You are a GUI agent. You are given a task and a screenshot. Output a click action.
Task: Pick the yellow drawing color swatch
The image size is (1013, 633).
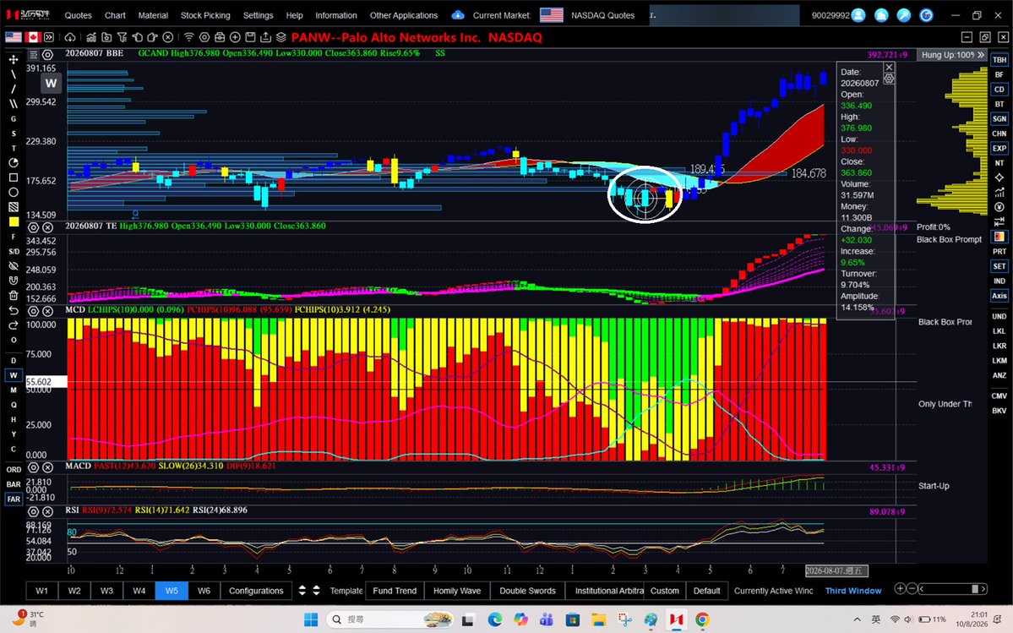pyautogui.click(x=13, y=222)
